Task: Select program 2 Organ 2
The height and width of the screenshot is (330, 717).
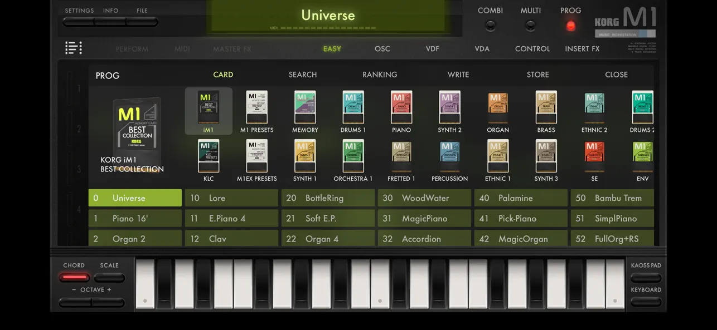Action: 135,238
